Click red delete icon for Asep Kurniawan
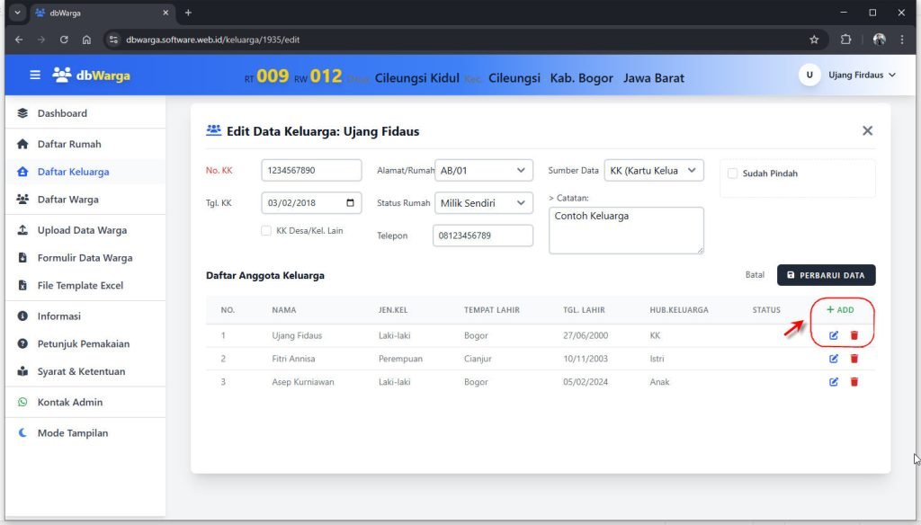 tap(854, 382)
